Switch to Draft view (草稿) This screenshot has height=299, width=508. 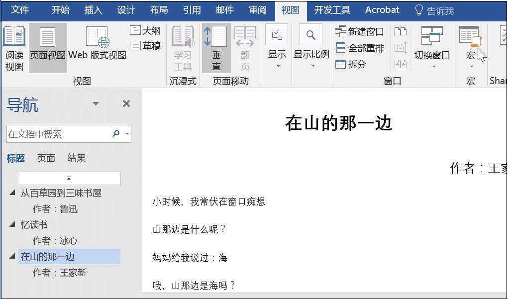[145, 46]
